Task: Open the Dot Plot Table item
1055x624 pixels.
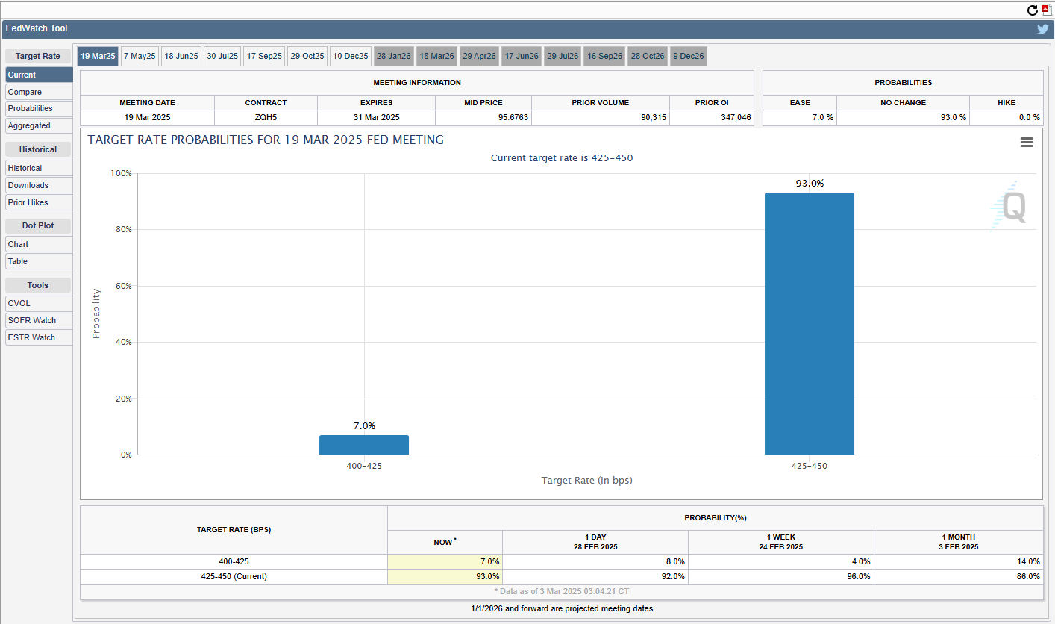Action: tap(39, 261)
